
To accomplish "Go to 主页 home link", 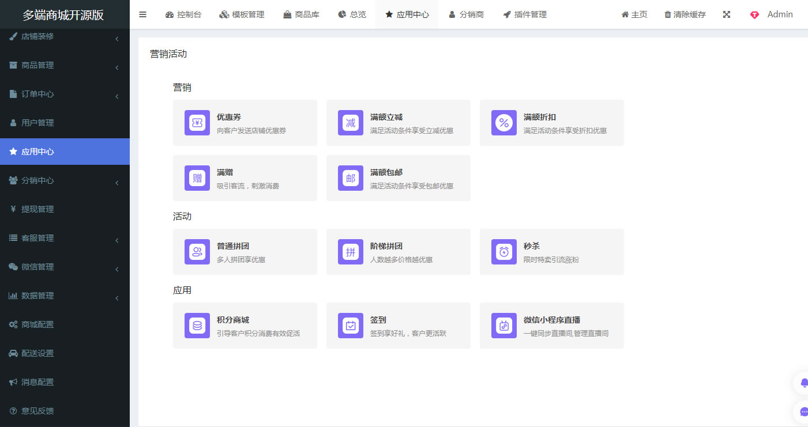I will tap(634, 14).
